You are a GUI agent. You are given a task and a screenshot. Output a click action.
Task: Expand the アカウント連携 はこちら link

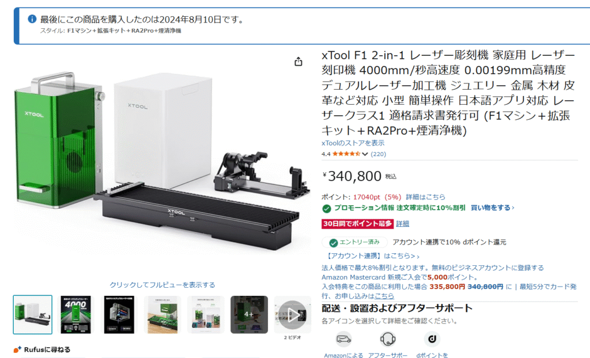(x=372, y=256)
